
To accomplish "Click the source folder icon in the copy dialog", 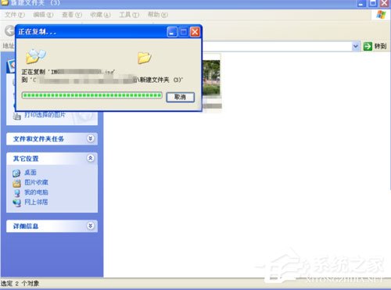I will pos(36,56).
